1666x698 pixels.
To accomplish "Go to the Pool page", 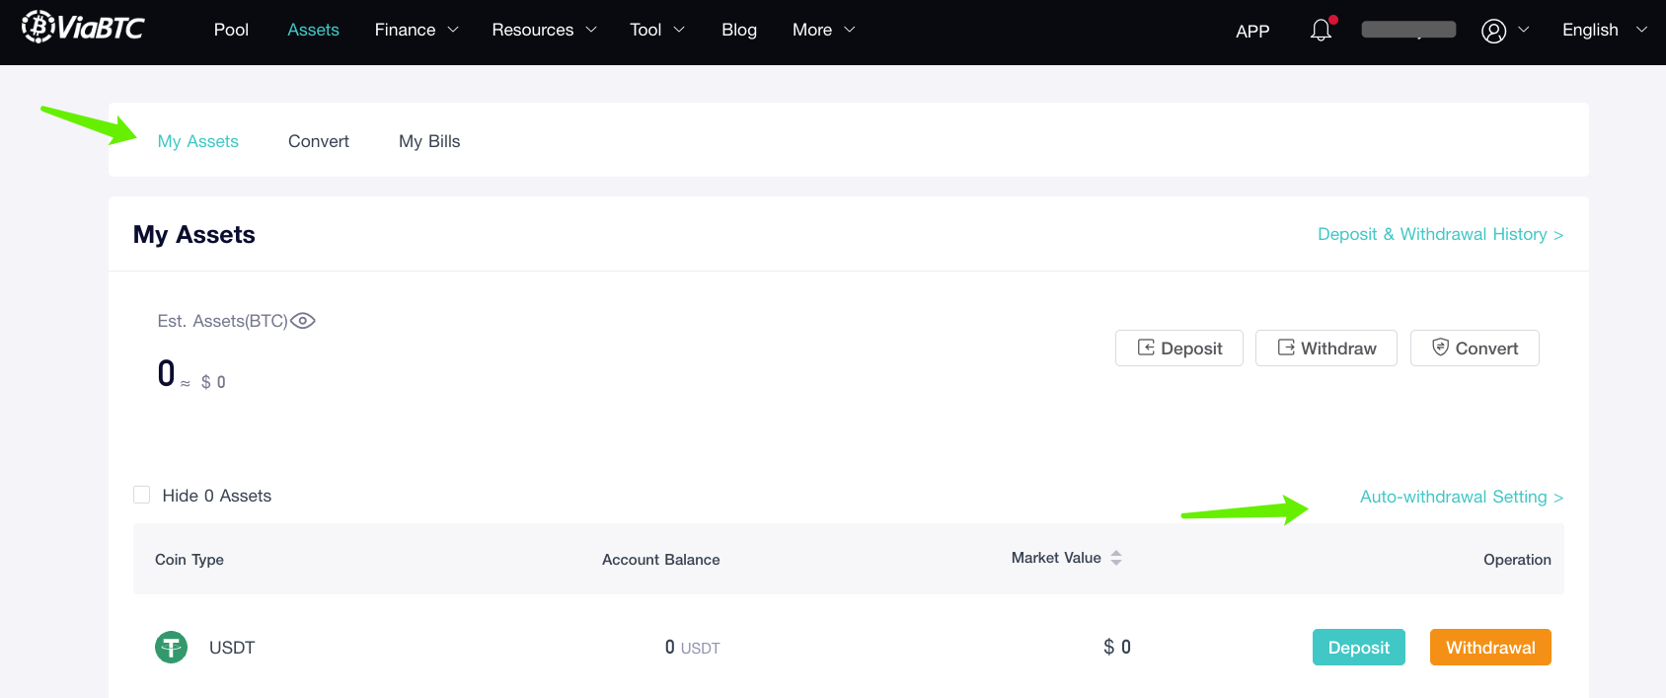I will 231,30.
